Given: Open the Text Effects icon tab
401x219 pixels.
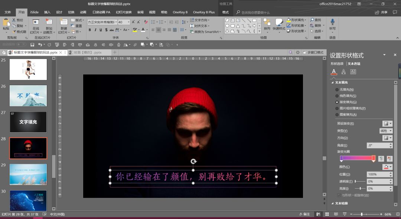Looking at the screenshot, I should [343, 72].
